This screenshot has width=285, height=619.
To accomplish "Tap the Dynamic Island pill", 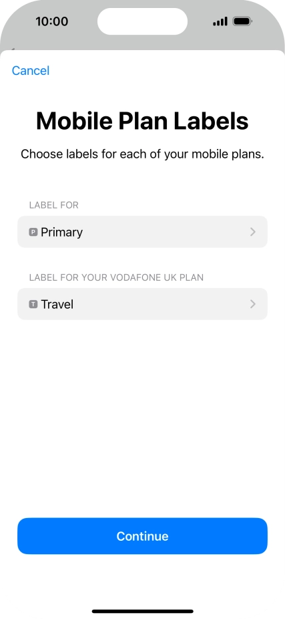I will click(x=142, y=21).
